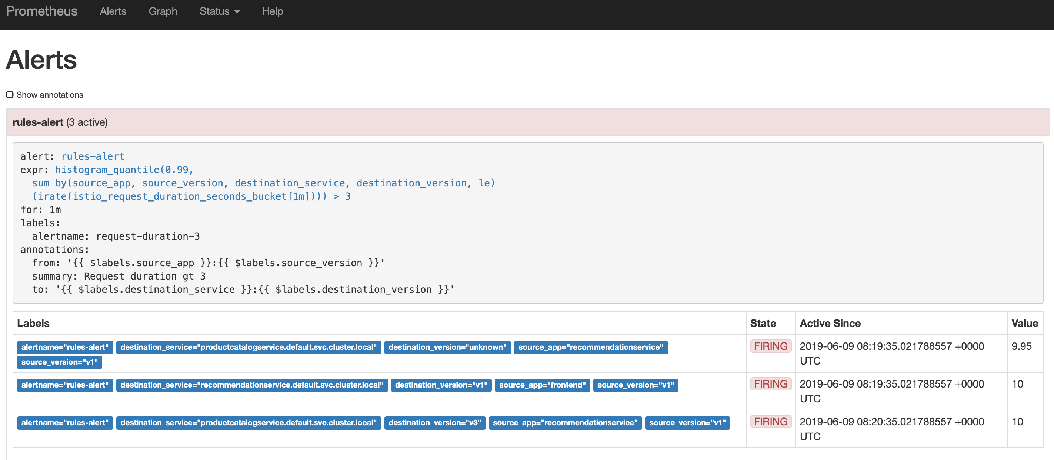Click the histogram_quantile expression link
The height and width of the screenshot is (460, 1054).
point(124,169)
